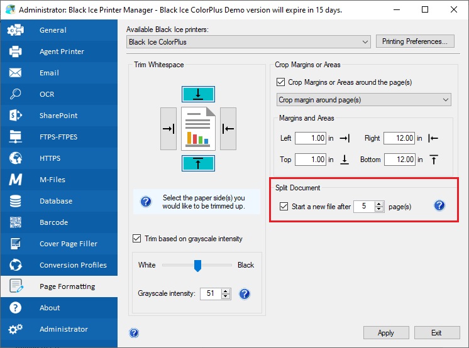This screenshot has width=469, height=348.
Task: Toggle trim top side button
Action: [x=198, y=94]
